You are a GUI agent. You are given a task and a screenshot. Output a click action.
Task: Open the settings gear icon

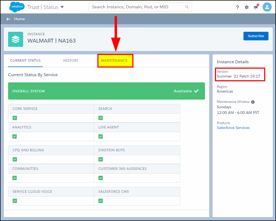pyautogui.click(x=247, y=7)
